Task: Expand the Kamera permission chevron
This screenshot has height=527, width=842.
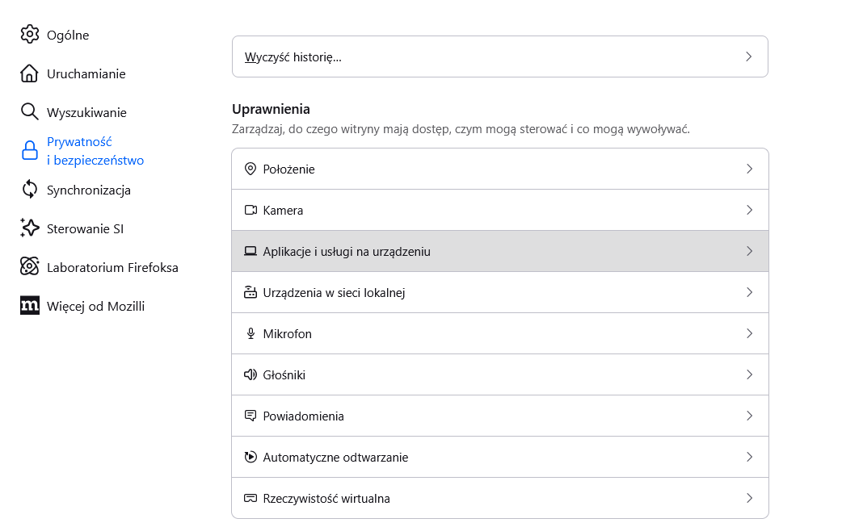Action: click(749, 210)
